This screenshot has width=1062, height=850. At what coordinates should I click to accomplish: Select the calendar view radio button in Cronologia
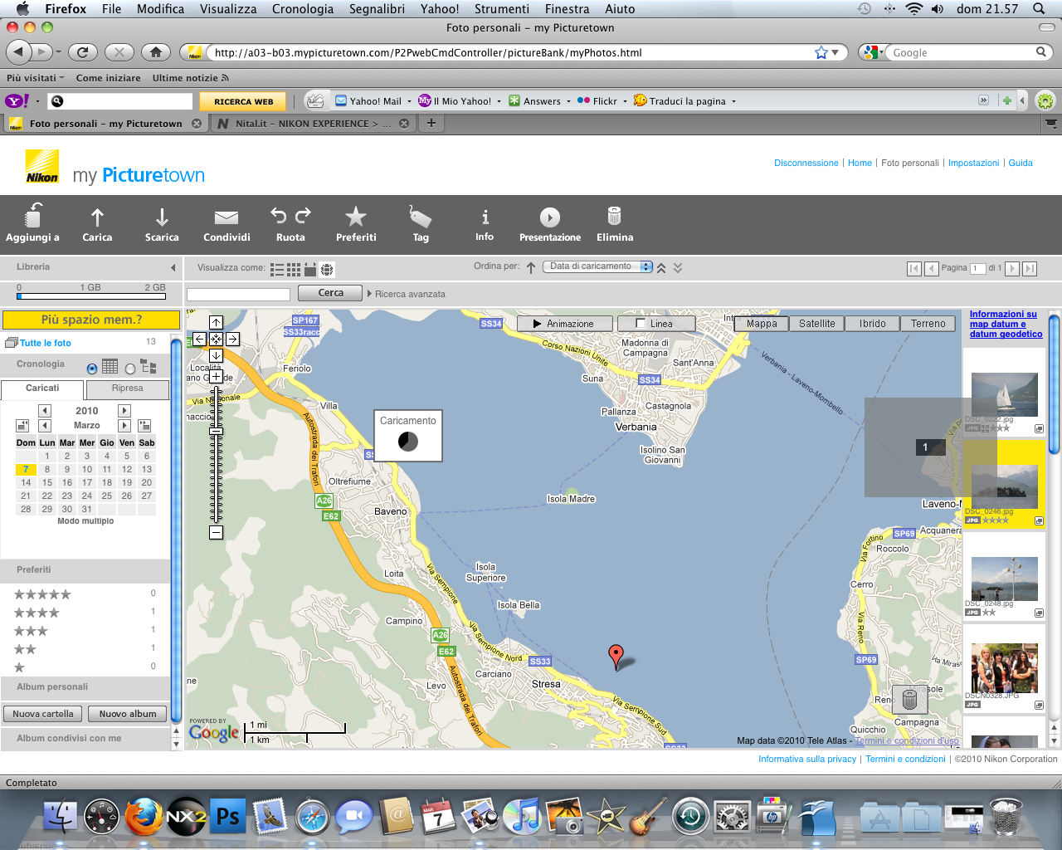pyautogui.click(x=92, y=368)
